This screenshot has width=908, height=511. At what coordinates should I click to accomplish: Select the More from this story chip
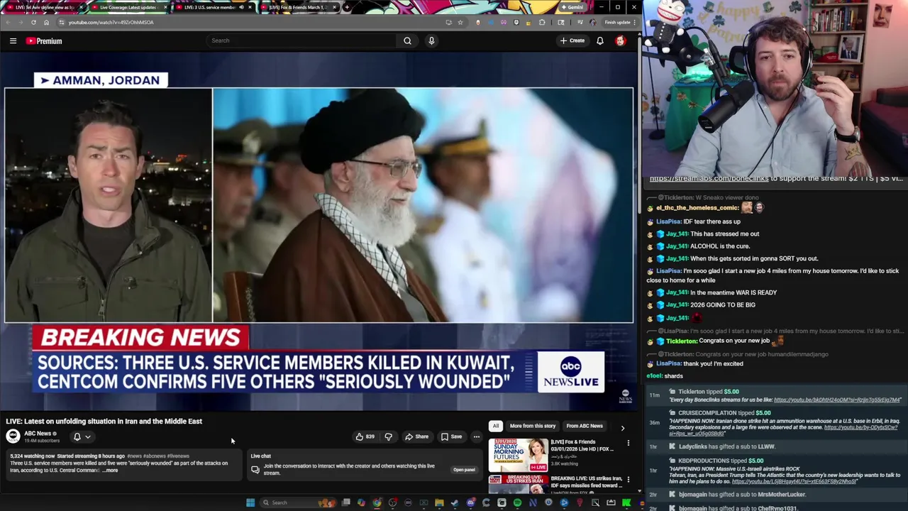pyautogui.click(x=533, y=426)
